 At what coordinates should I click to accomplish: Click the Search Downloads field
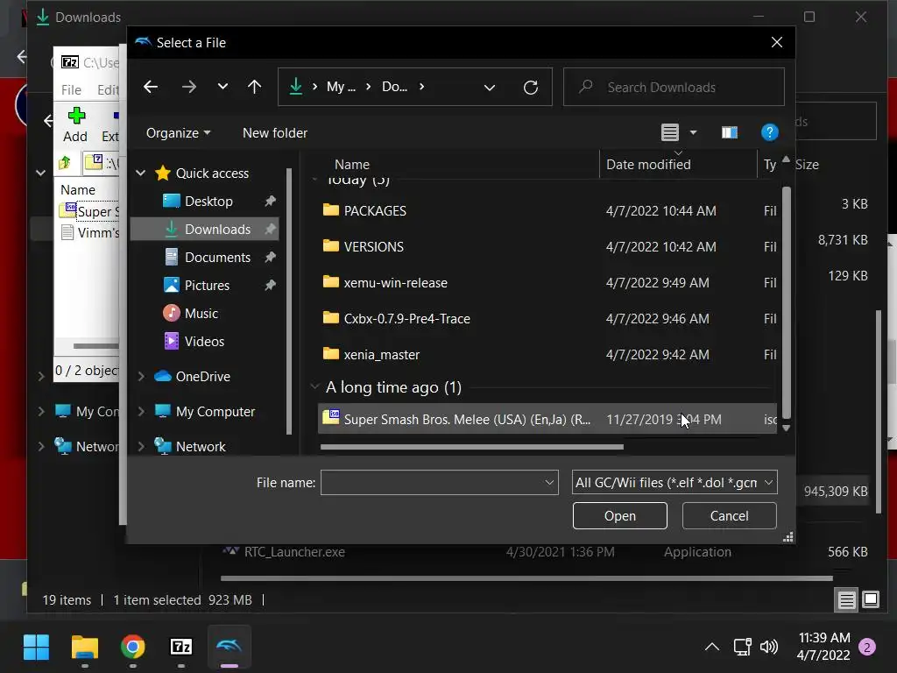point(674,87)
